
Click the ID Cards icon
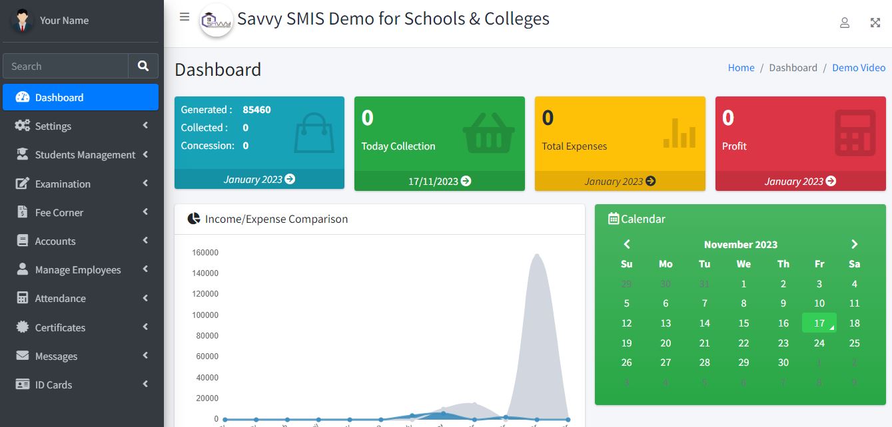point(22,384)
